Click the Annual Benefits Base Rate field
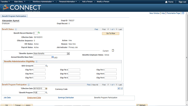188x106 pixels. click(42, 57)
